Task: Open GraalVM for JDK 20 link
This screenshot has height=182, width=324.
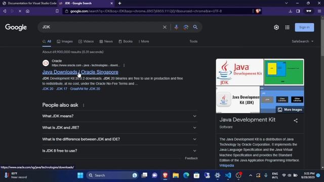Action: click(85, 89)
